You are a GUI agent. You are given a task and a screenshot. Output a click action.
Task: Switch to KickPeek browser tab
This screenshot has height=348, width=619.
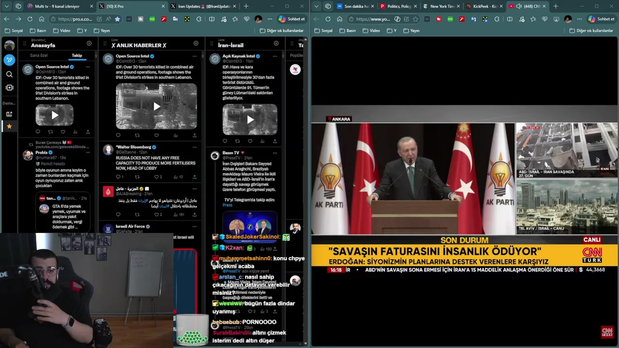[x=484, y=6]
